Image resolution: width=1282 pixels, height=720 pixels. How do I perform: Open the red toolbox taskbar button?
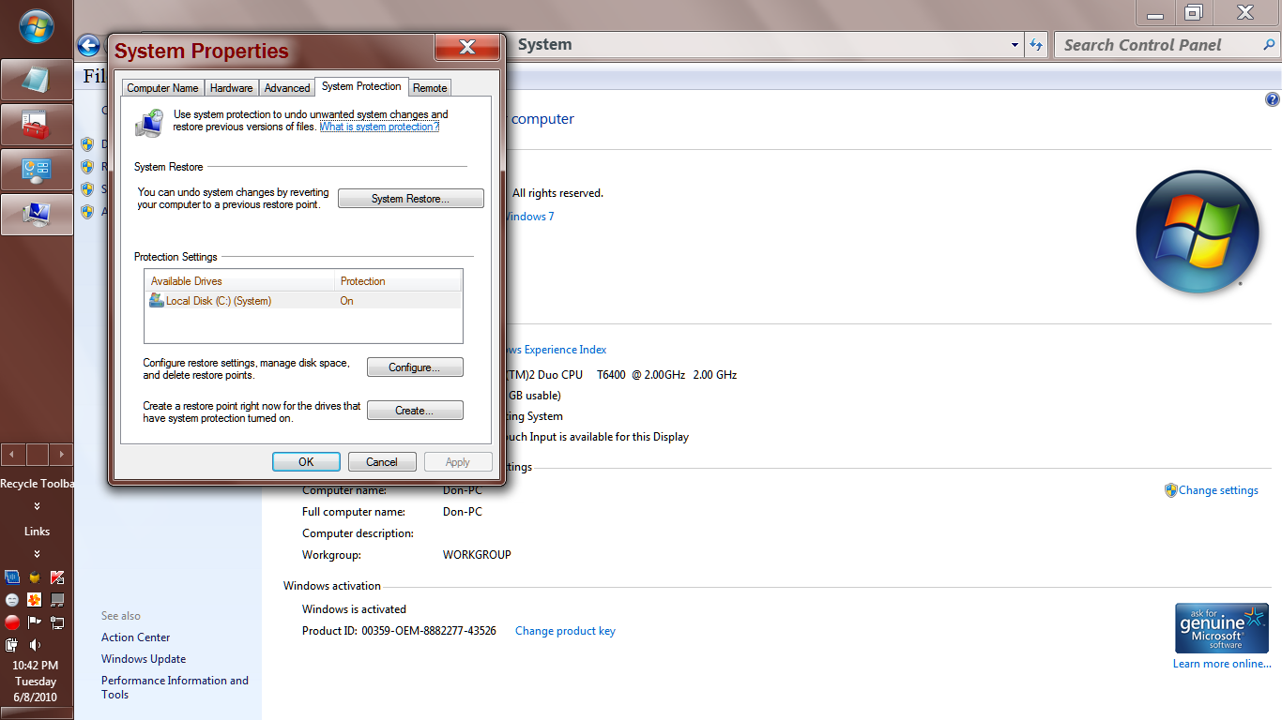click(x=37, y=125)
